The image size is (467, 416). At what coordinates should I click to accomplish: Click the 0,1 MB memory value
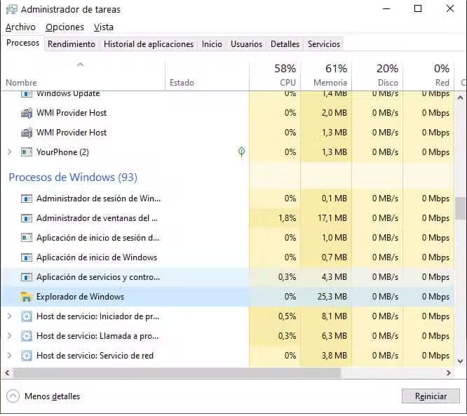pos(334,199)
